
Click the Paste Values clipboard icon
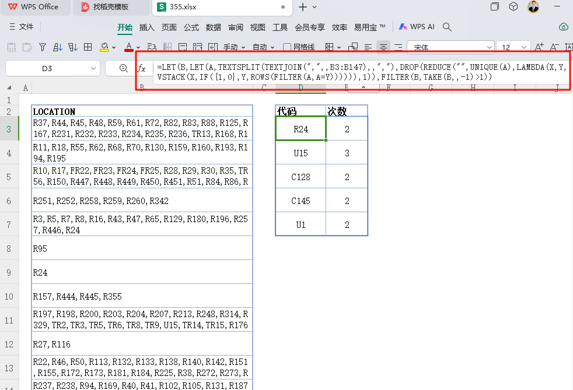tap(12, 47)
